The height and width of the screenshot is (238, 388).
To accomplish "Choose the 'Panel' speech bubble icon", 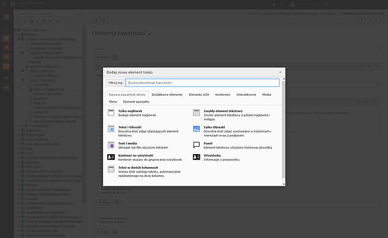I will pos(197,145).
